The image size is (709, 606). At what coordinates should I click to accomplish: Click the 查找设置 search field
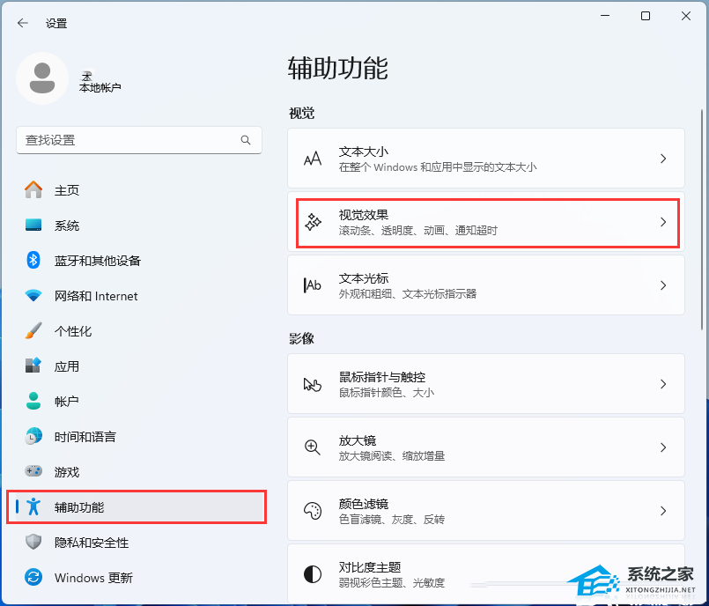point(128,140)
